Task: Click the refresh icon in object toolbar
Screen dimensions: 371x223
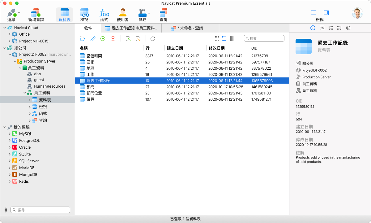Action: [153, 38]
